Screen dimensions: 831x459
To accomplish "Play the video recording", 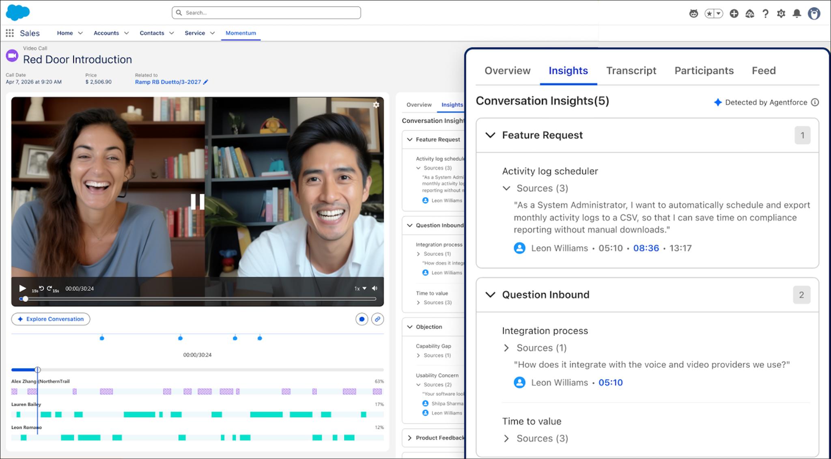I will 22,289.
